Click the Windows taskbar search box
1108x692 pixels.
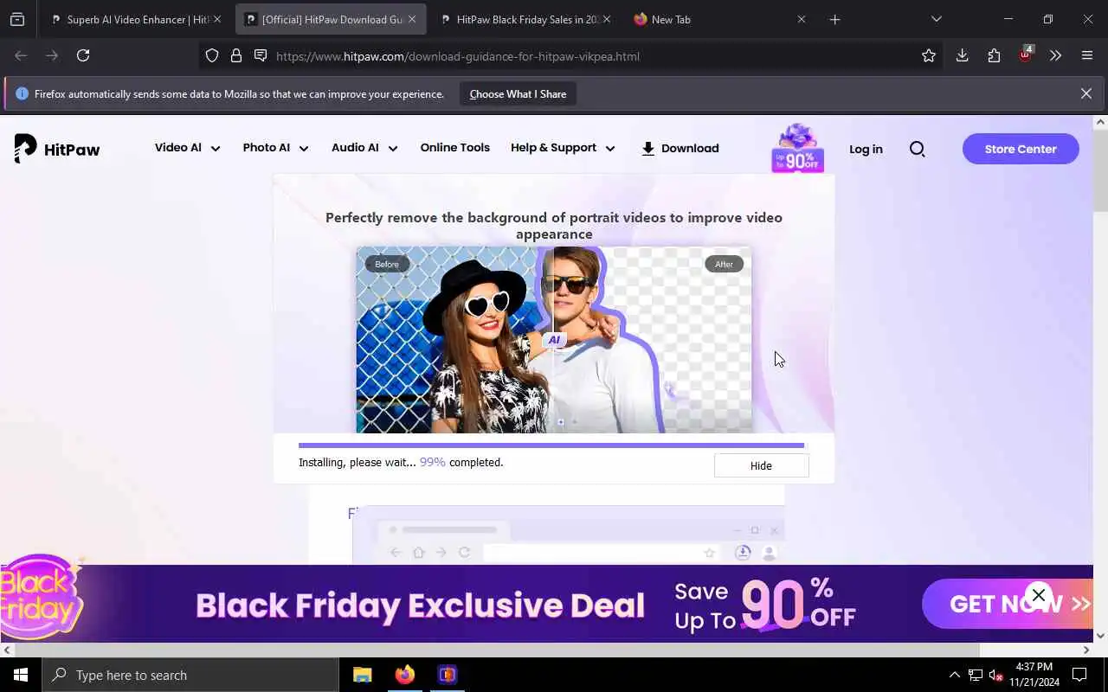click(x=190, y=675)
